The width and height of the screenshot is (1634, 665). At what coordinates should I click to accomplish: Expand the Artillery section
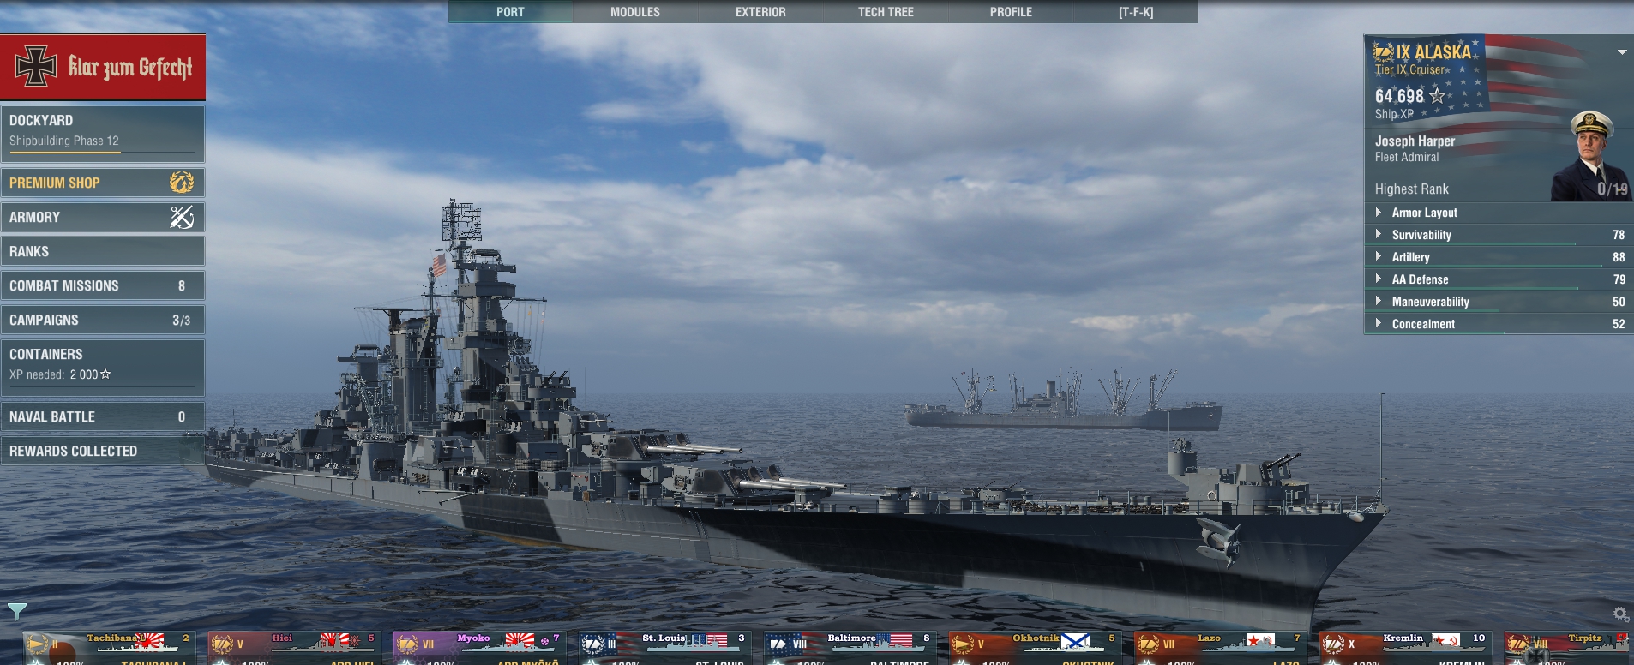1499,257
